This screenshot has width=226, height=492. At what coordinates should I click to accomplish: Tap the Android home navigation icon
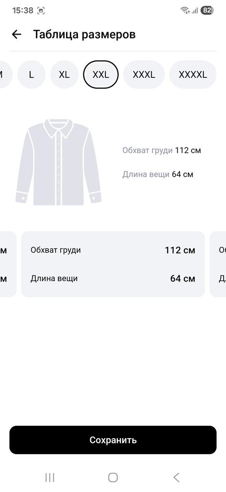coord(113,478)
